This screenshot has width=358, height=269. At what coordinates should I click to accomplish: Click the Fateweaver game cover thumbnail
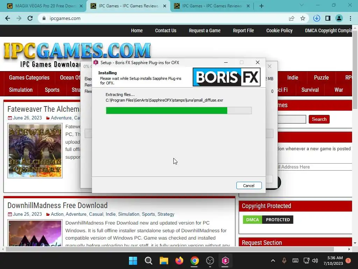coord(35,151)
